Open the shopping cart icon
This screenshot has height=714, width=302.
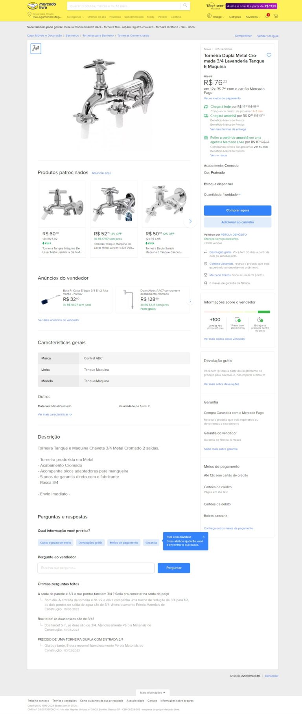click(276, 16)
